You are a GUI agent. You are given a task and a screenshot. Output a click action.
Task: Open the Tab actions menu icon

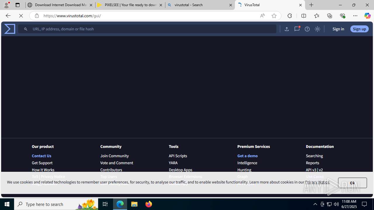click(x=18, y=5)
